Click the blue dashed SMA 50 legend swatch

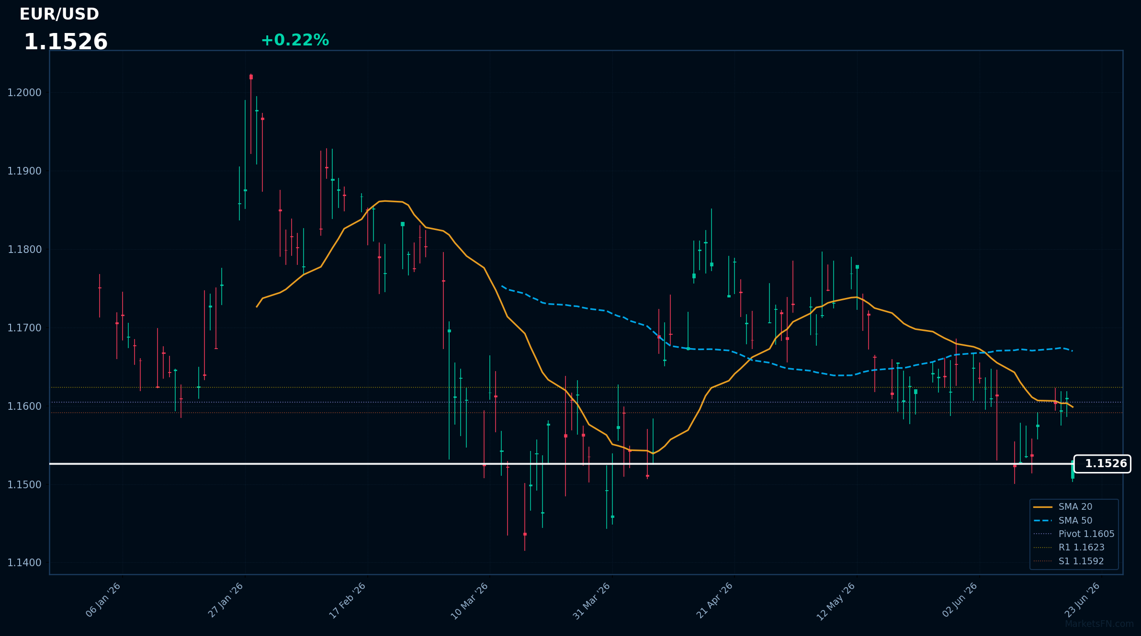point(1042,520)
